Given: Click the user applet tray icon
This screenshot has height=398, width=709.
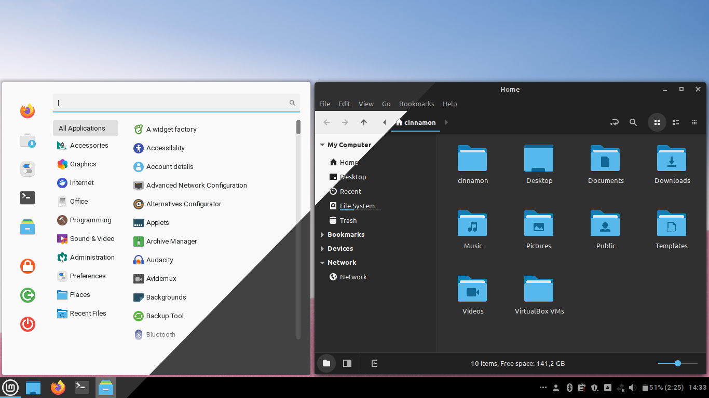Looking at the screenshot, I should (556, 388).
